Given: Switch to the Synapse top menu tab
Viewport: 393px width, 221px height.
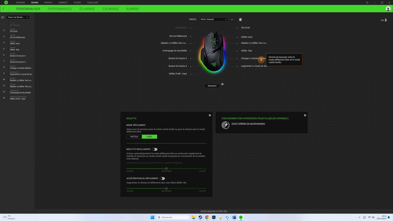Looking at the screenshot, I should (21, 3).
